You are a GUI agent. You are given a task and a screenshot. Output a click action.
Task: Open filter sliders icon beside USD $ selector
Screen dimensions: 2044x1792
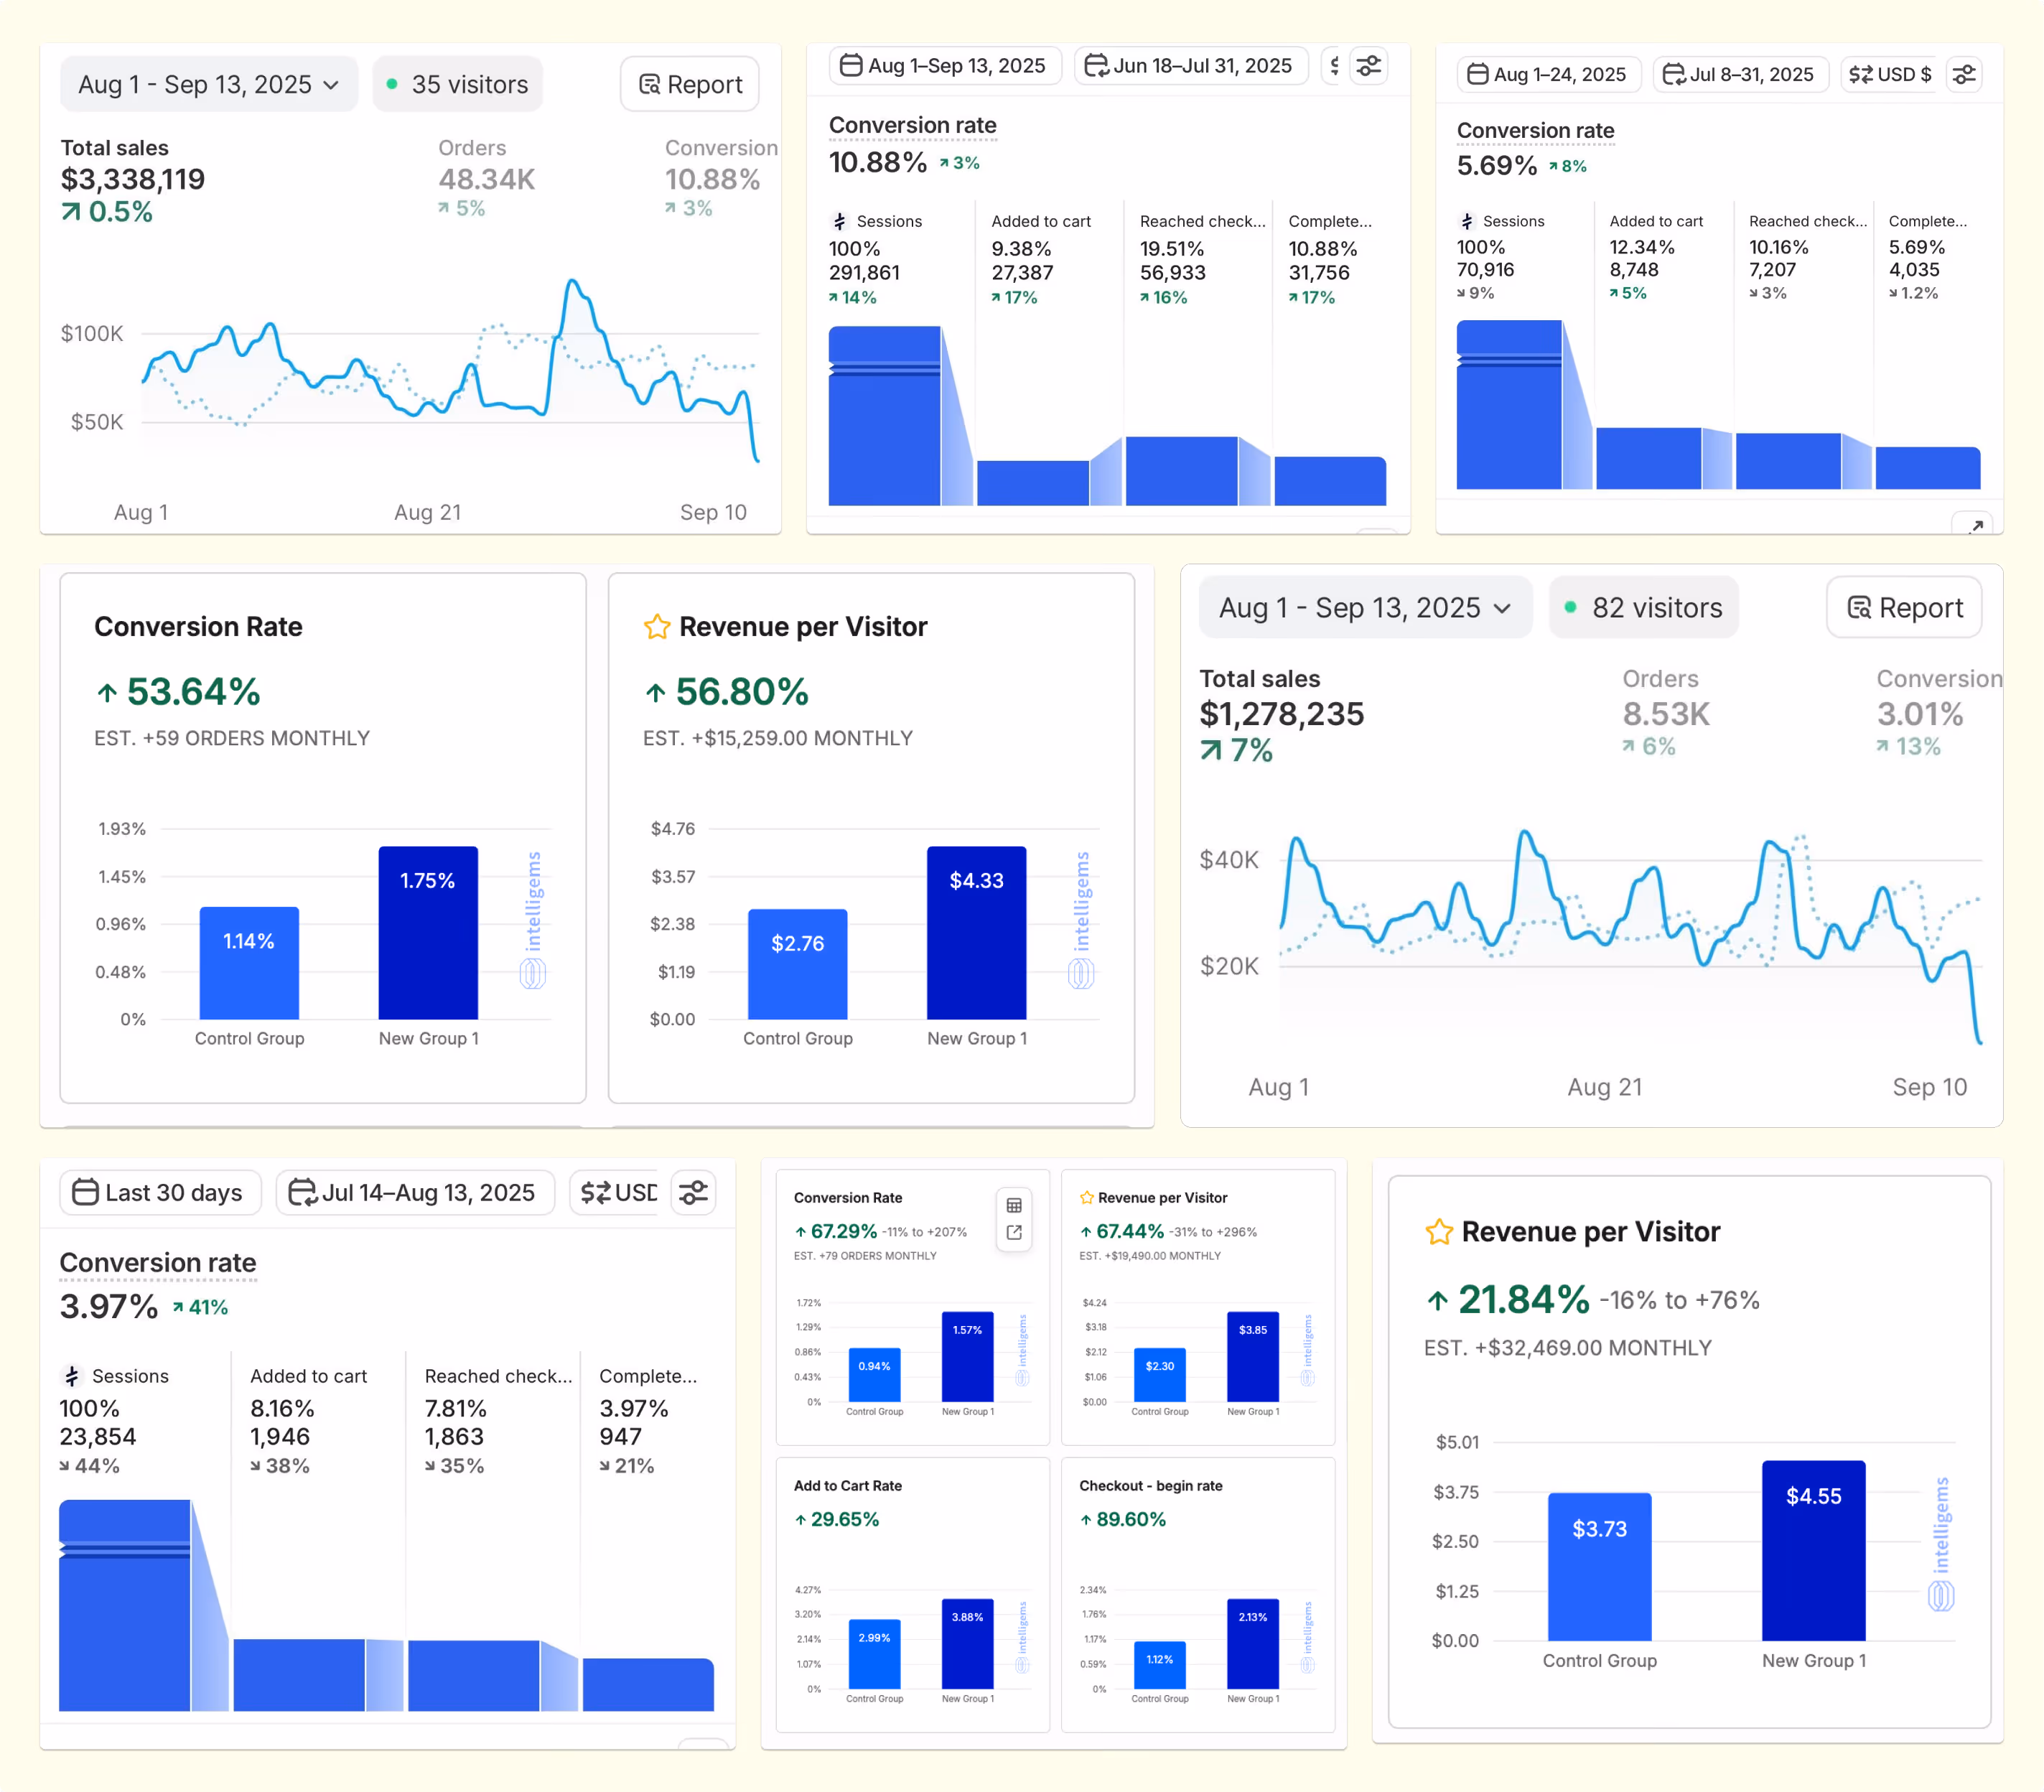coord(1964,74)
